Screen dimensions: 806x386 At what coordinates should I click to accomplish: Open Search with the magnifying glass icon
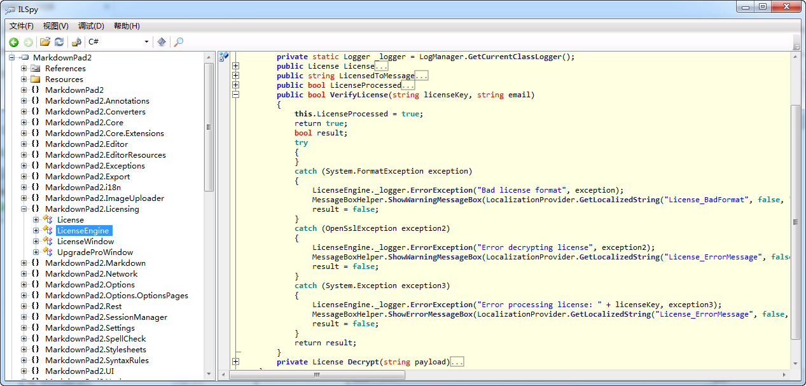(x=179, y=42)
